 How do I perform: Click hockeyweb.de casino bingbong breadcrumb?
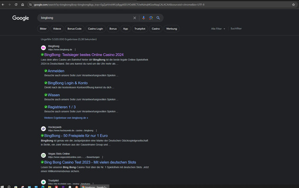point(71,131)
